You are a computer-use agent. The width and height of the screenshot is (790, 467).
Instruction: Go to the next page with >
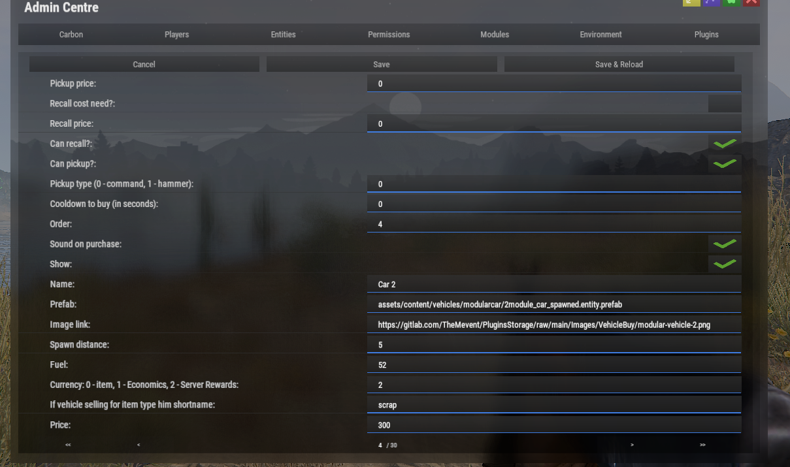click(632, 445)
